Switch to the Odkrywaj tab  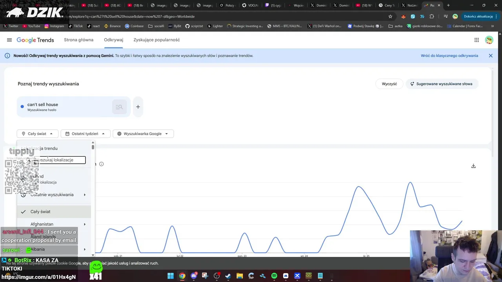pos(113,40)
